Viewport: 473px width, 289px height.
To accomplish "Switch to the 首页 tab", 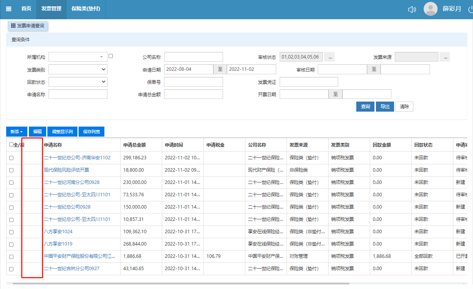I will point(26,9).
